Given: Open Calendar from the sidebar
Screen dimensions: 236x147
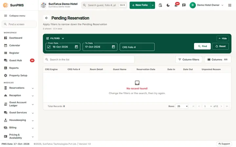Looking at the screenshot, I should click(19, 45).
